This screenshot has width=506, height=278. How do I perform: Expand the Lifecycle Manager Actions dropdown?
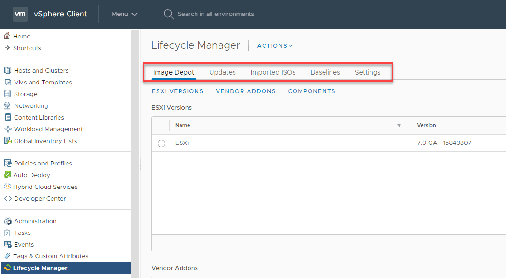click(x=275, y=46)
